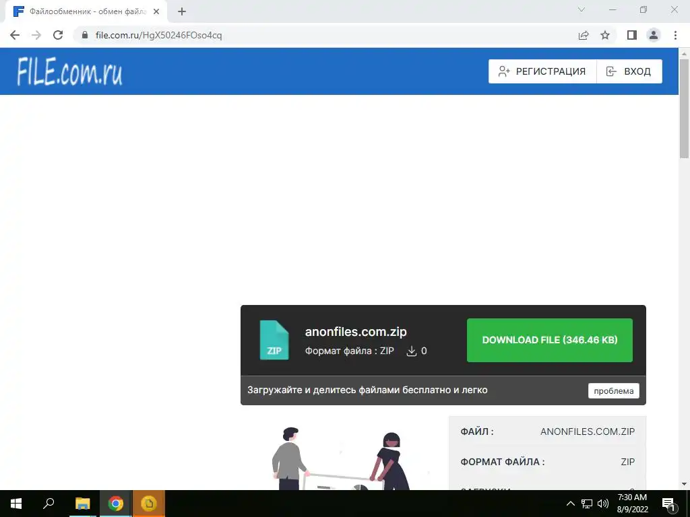Click the scrollbar down arrow
The height and width of the screenshot is (517, 690).
tap(684, 484)
